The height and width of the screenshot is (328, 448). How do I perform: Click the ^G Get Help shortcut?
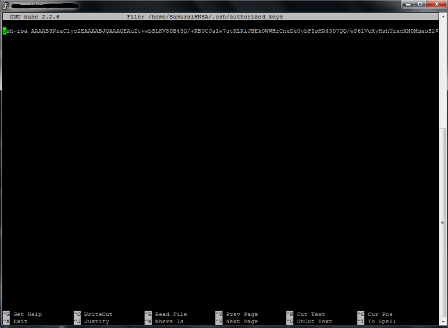[x=22, y=314]
